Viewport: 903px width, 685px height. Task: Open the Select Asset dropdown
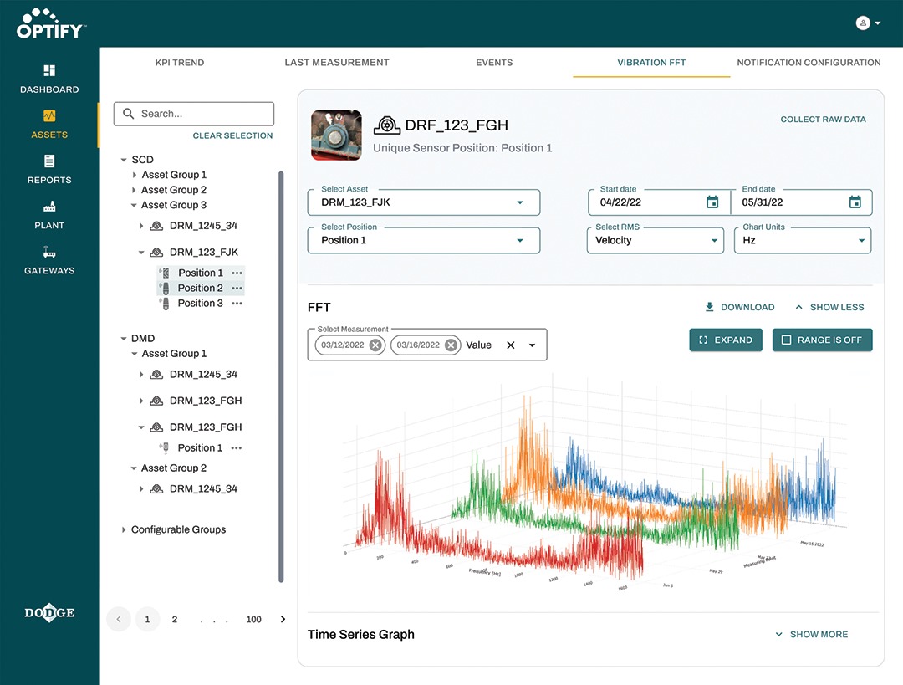point(519,202)
